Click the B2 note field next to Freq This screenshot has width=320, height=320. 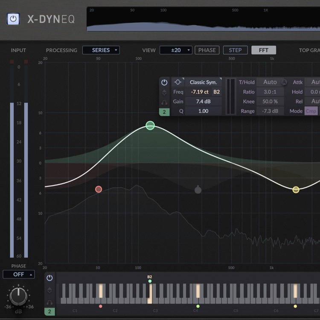216,92
